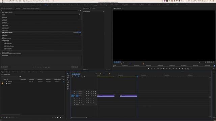Screen dimensions: 216x121
Task: Switch to the Assembly workspace
Action: click(39, 5)
